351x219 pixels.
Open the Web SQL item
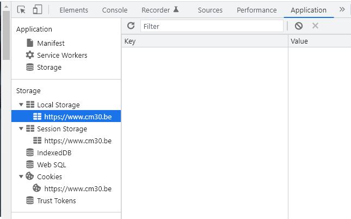click(52, 165)
